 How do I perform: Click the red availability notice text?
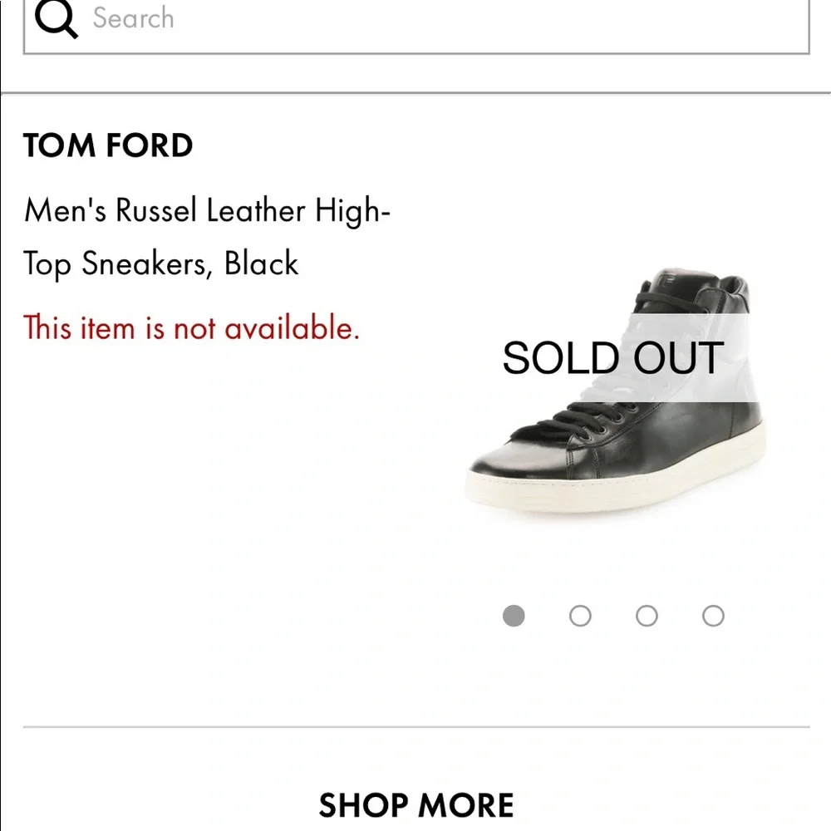193,328
